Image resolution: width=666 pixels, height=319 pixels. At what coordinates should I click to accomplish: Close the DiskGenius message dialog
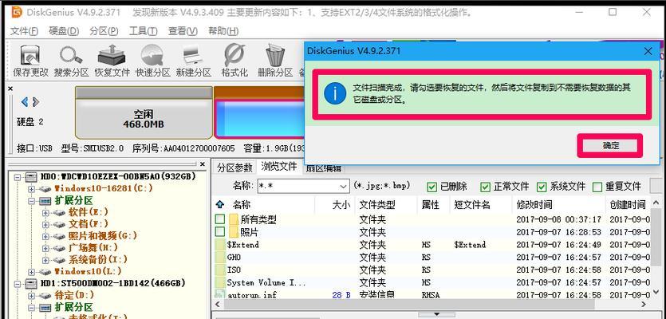[648, 51]
